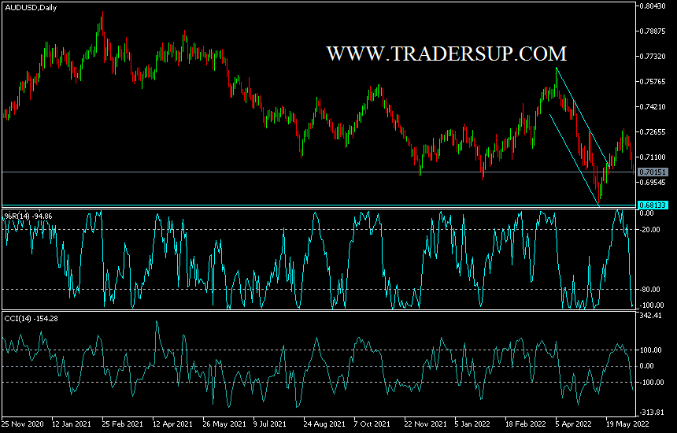
Task: Click the CCI scale 100.00 level value
Action: (x=651, y=350)
